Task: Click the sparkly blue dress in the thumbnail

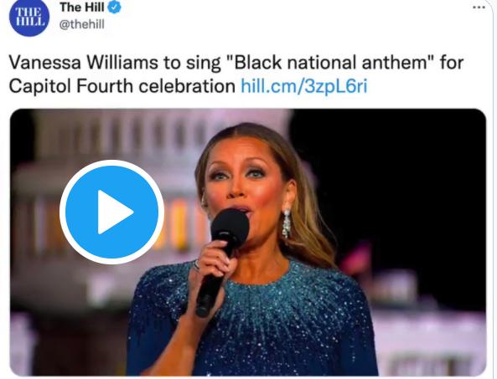Action: pos(254,321)
